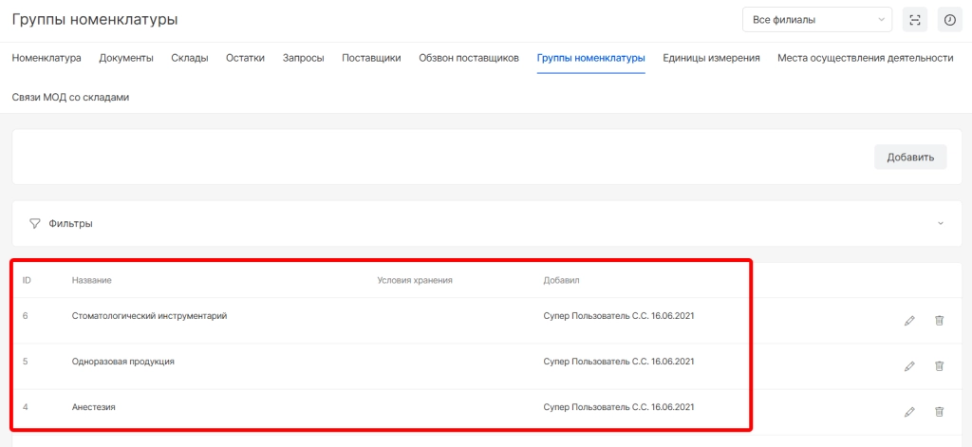Open the clock history icon
The height and width of the screenshot is (447, 972).
pyautogui.click(x=948, y=20)
